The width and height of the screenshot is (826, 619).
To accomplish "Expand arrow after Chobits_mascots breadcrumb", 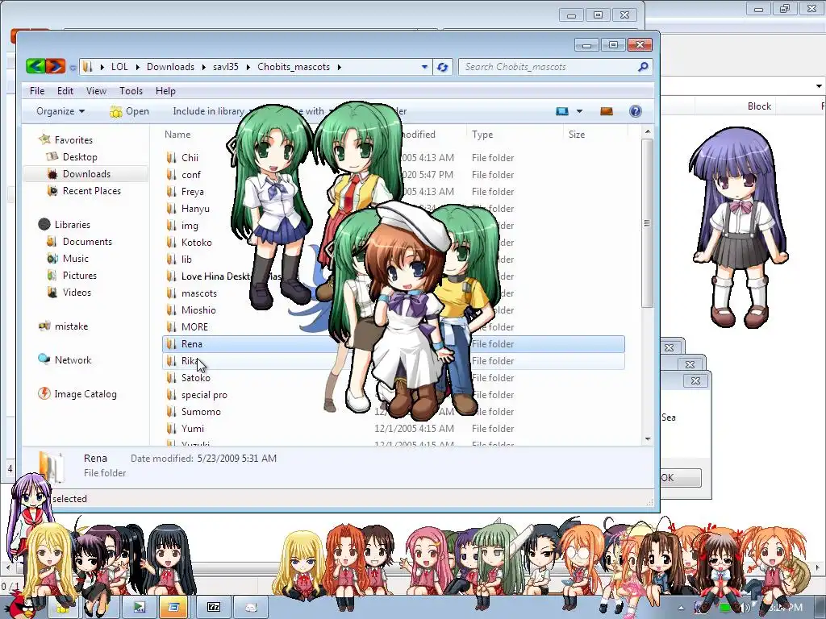I will (x=339, y=67).
